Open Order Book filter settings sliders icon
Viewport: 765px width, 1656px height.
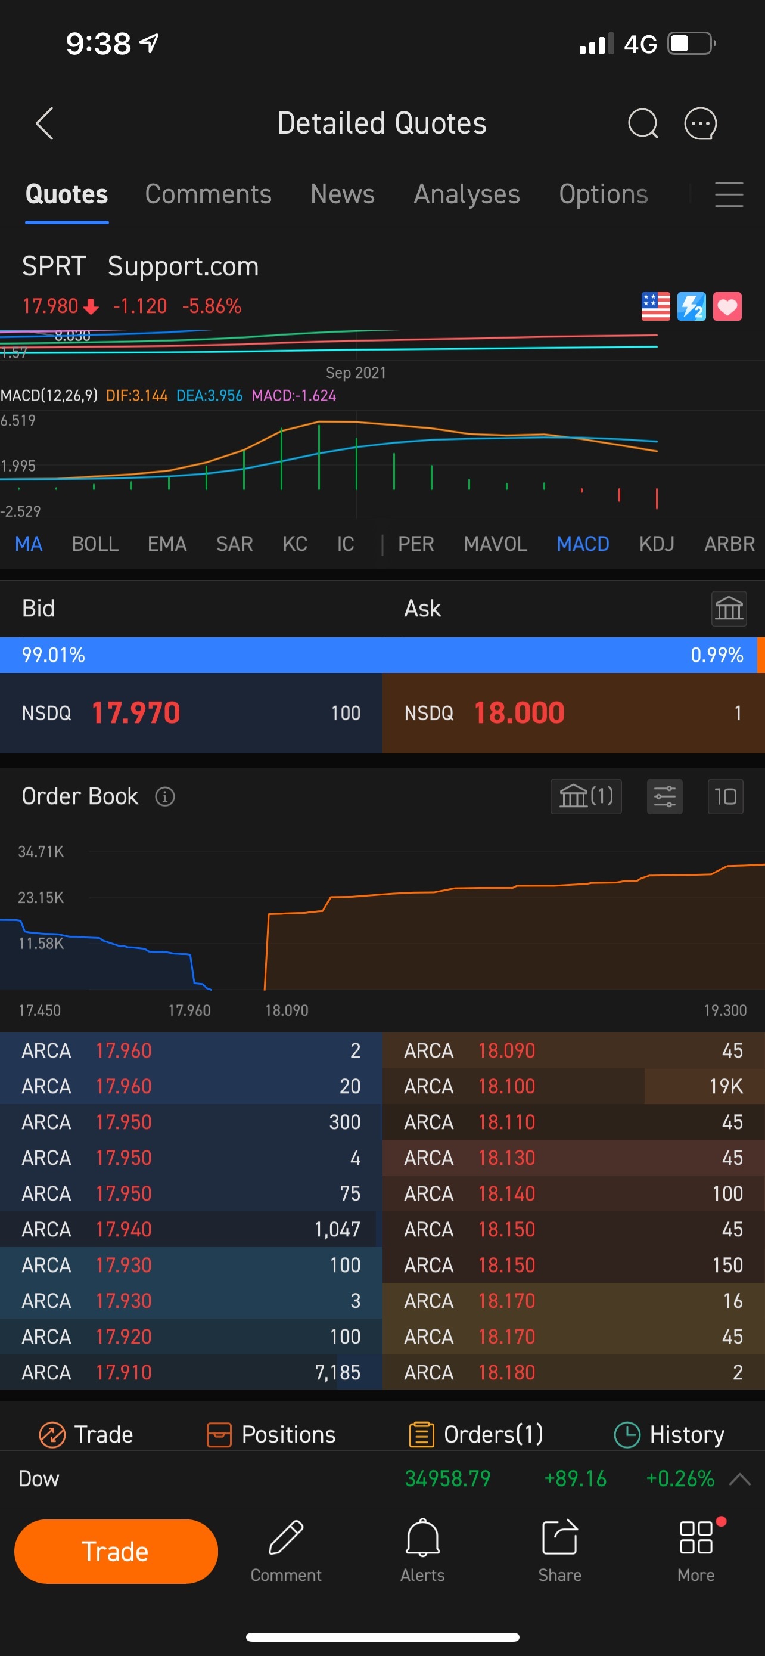[x=665, y=796]
